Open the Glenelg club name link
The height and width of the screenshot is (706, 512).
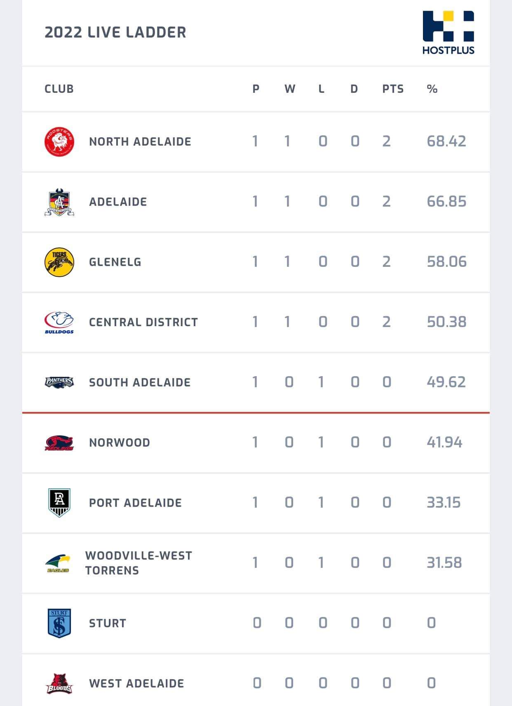pyautogui.click(x=115, y=262)
